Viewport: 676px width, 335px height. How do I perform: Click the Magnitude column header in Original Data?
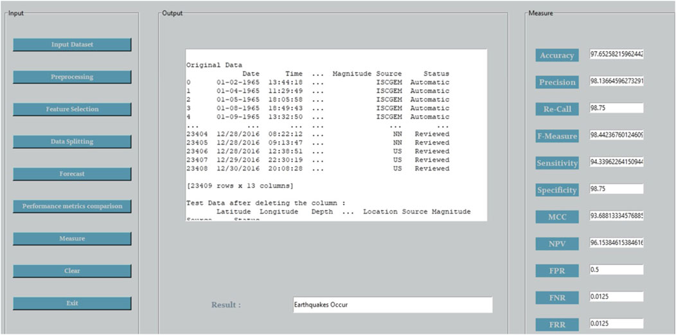352,74
